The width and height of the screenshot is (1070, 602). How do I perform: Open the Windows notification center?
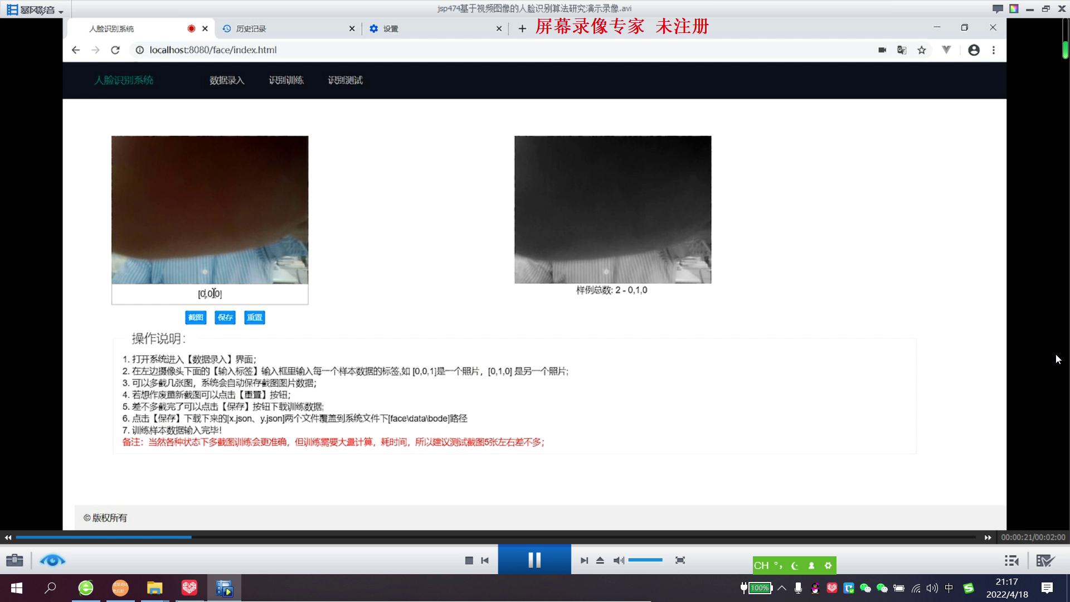[1047, 588]
